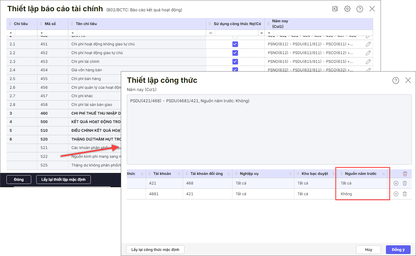The height and width of the screenshot is (256, 416).
Task: Select row Chi phí hoạt động giao tự chủ
Action: coord(190,53)
